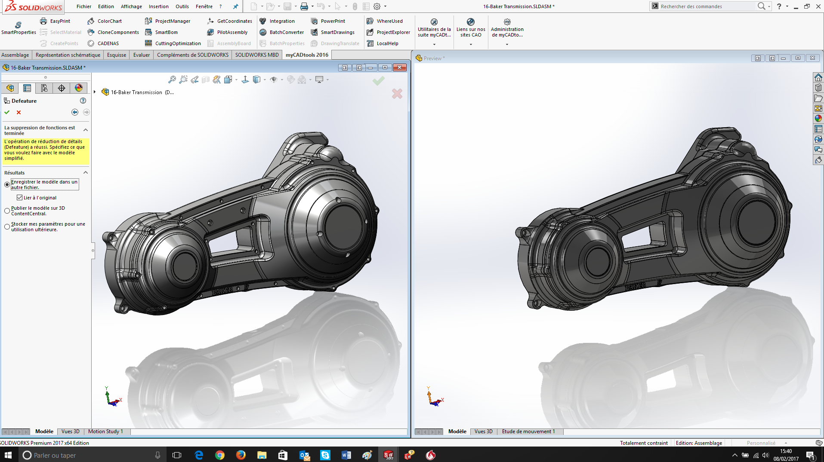Launch the SmartProperties command

19,28
